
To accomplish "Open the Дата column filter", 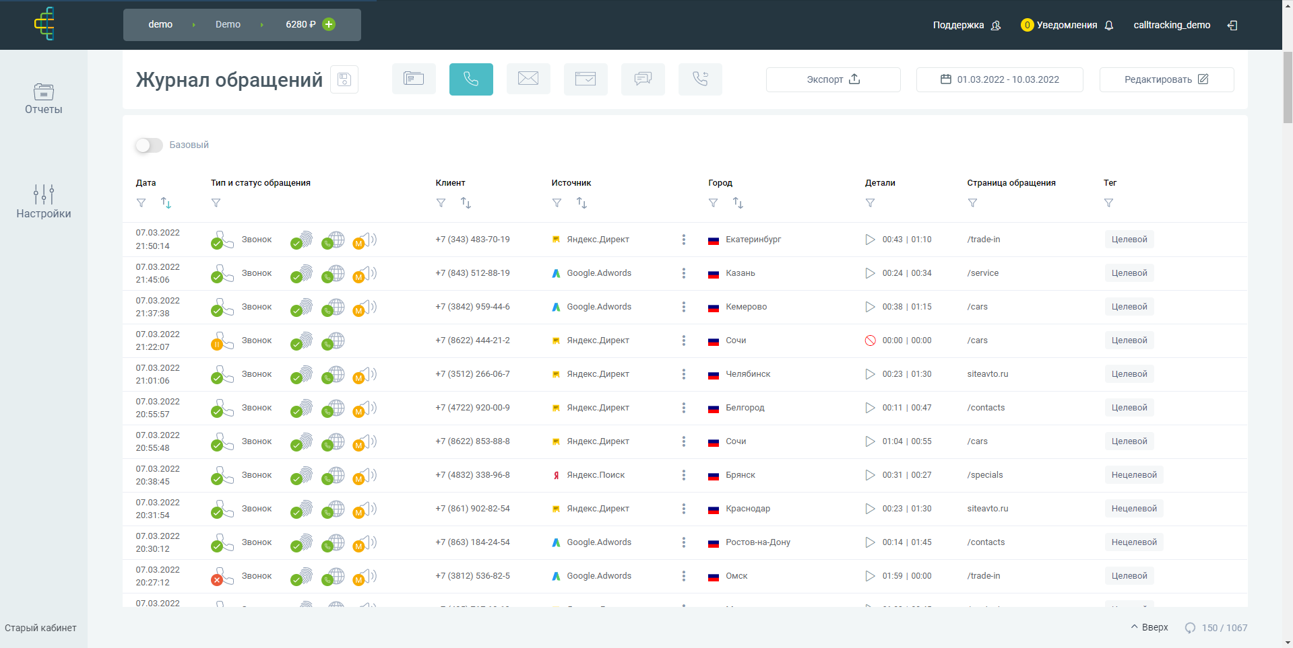I will (x=141, y=203).
